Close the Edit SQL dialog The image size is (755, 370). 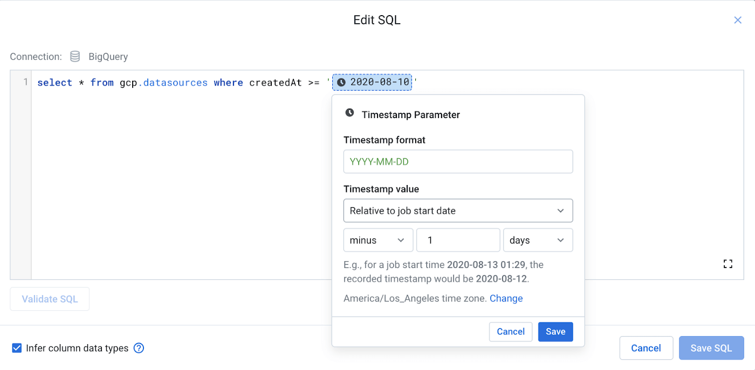pos(737,20)
